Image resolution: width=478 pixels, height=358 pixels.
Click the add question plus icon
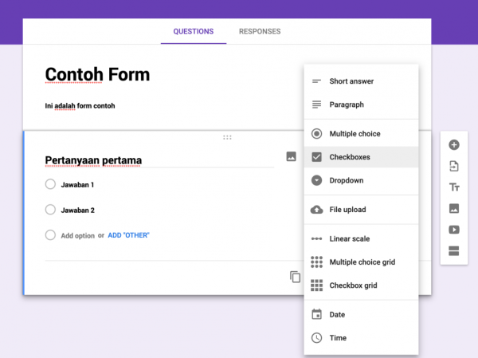(x=454, y=144)
